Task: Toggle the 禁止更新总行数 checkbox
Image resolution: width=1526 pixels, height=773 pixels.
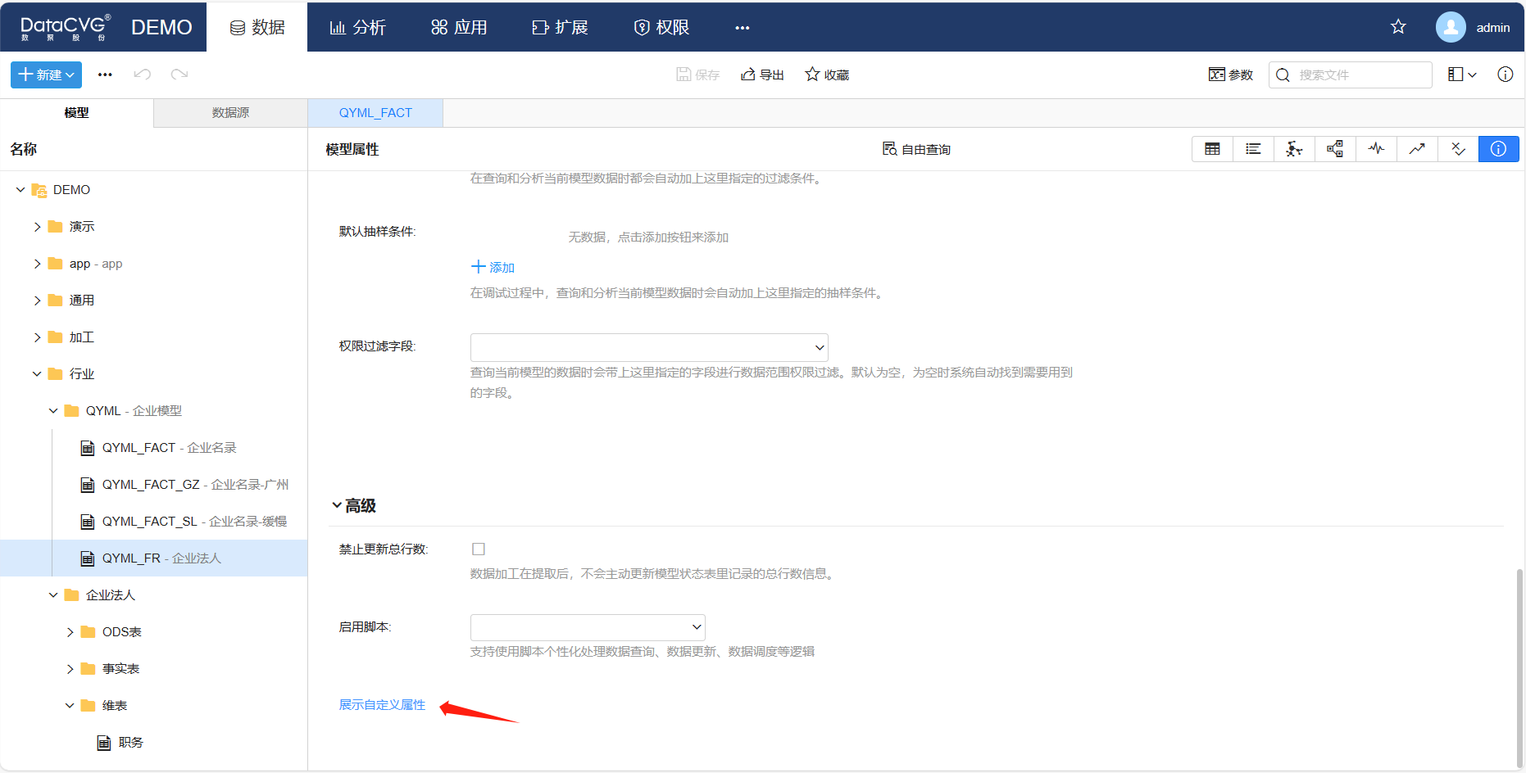Action: [x=479, y=549]
